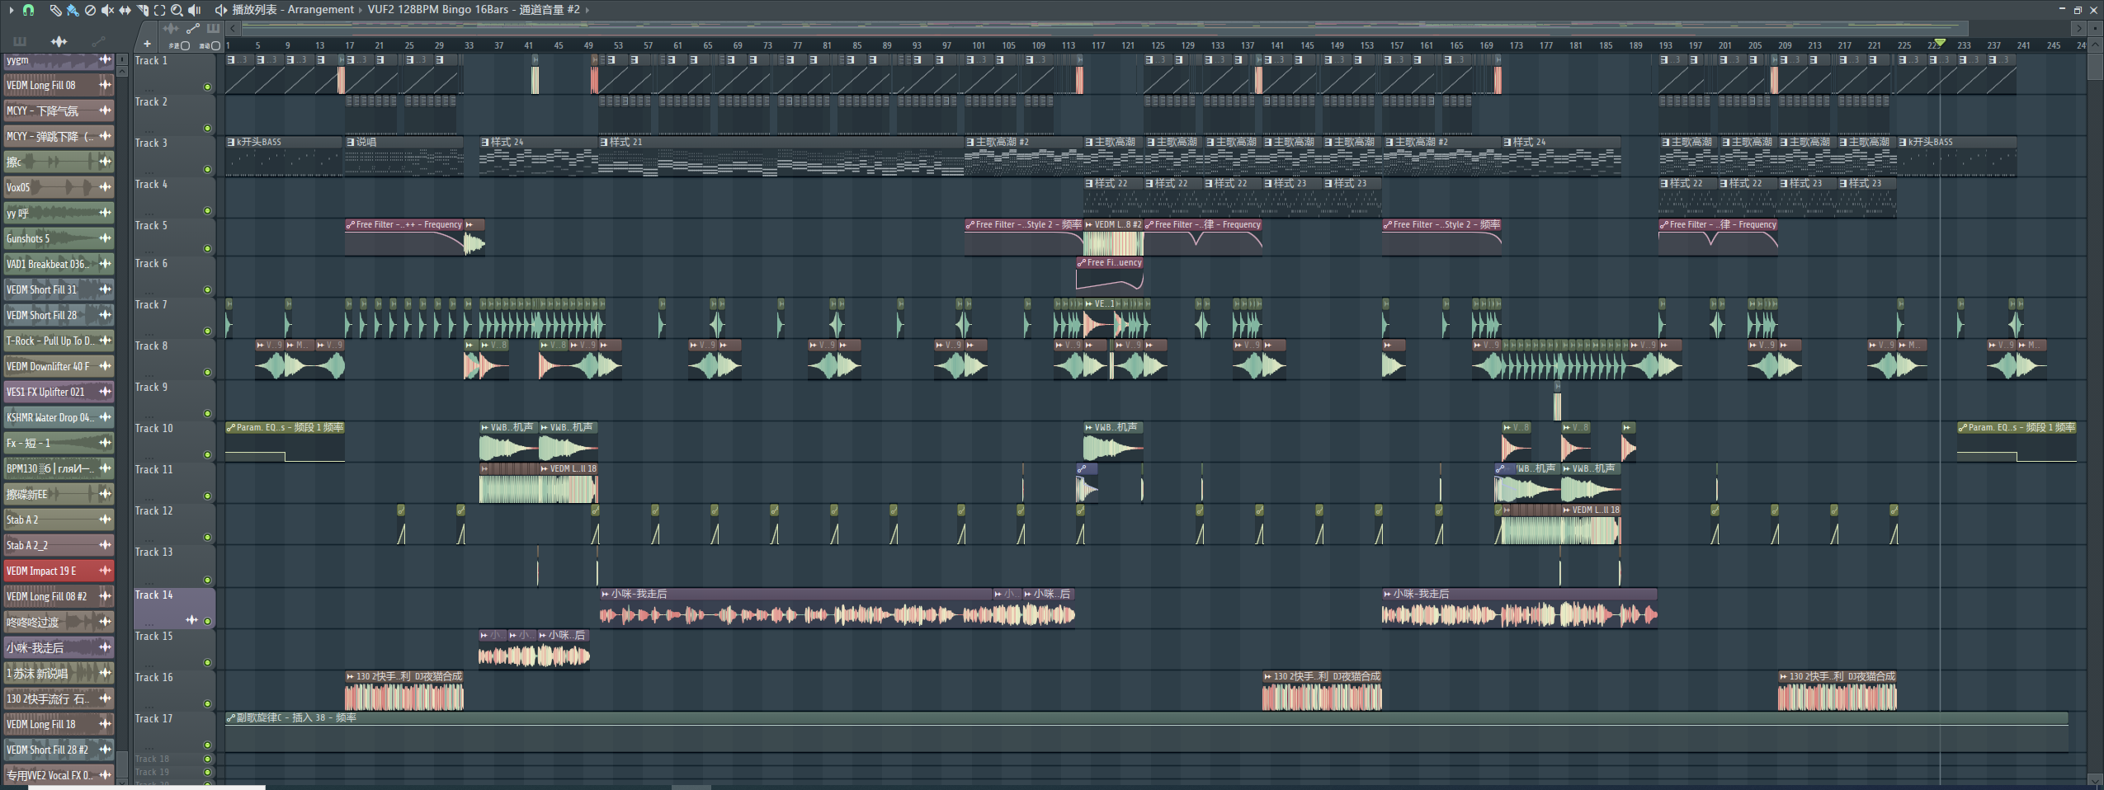
Task: Show audio clips in the picker panel
Action: click(x=59, y=41)
